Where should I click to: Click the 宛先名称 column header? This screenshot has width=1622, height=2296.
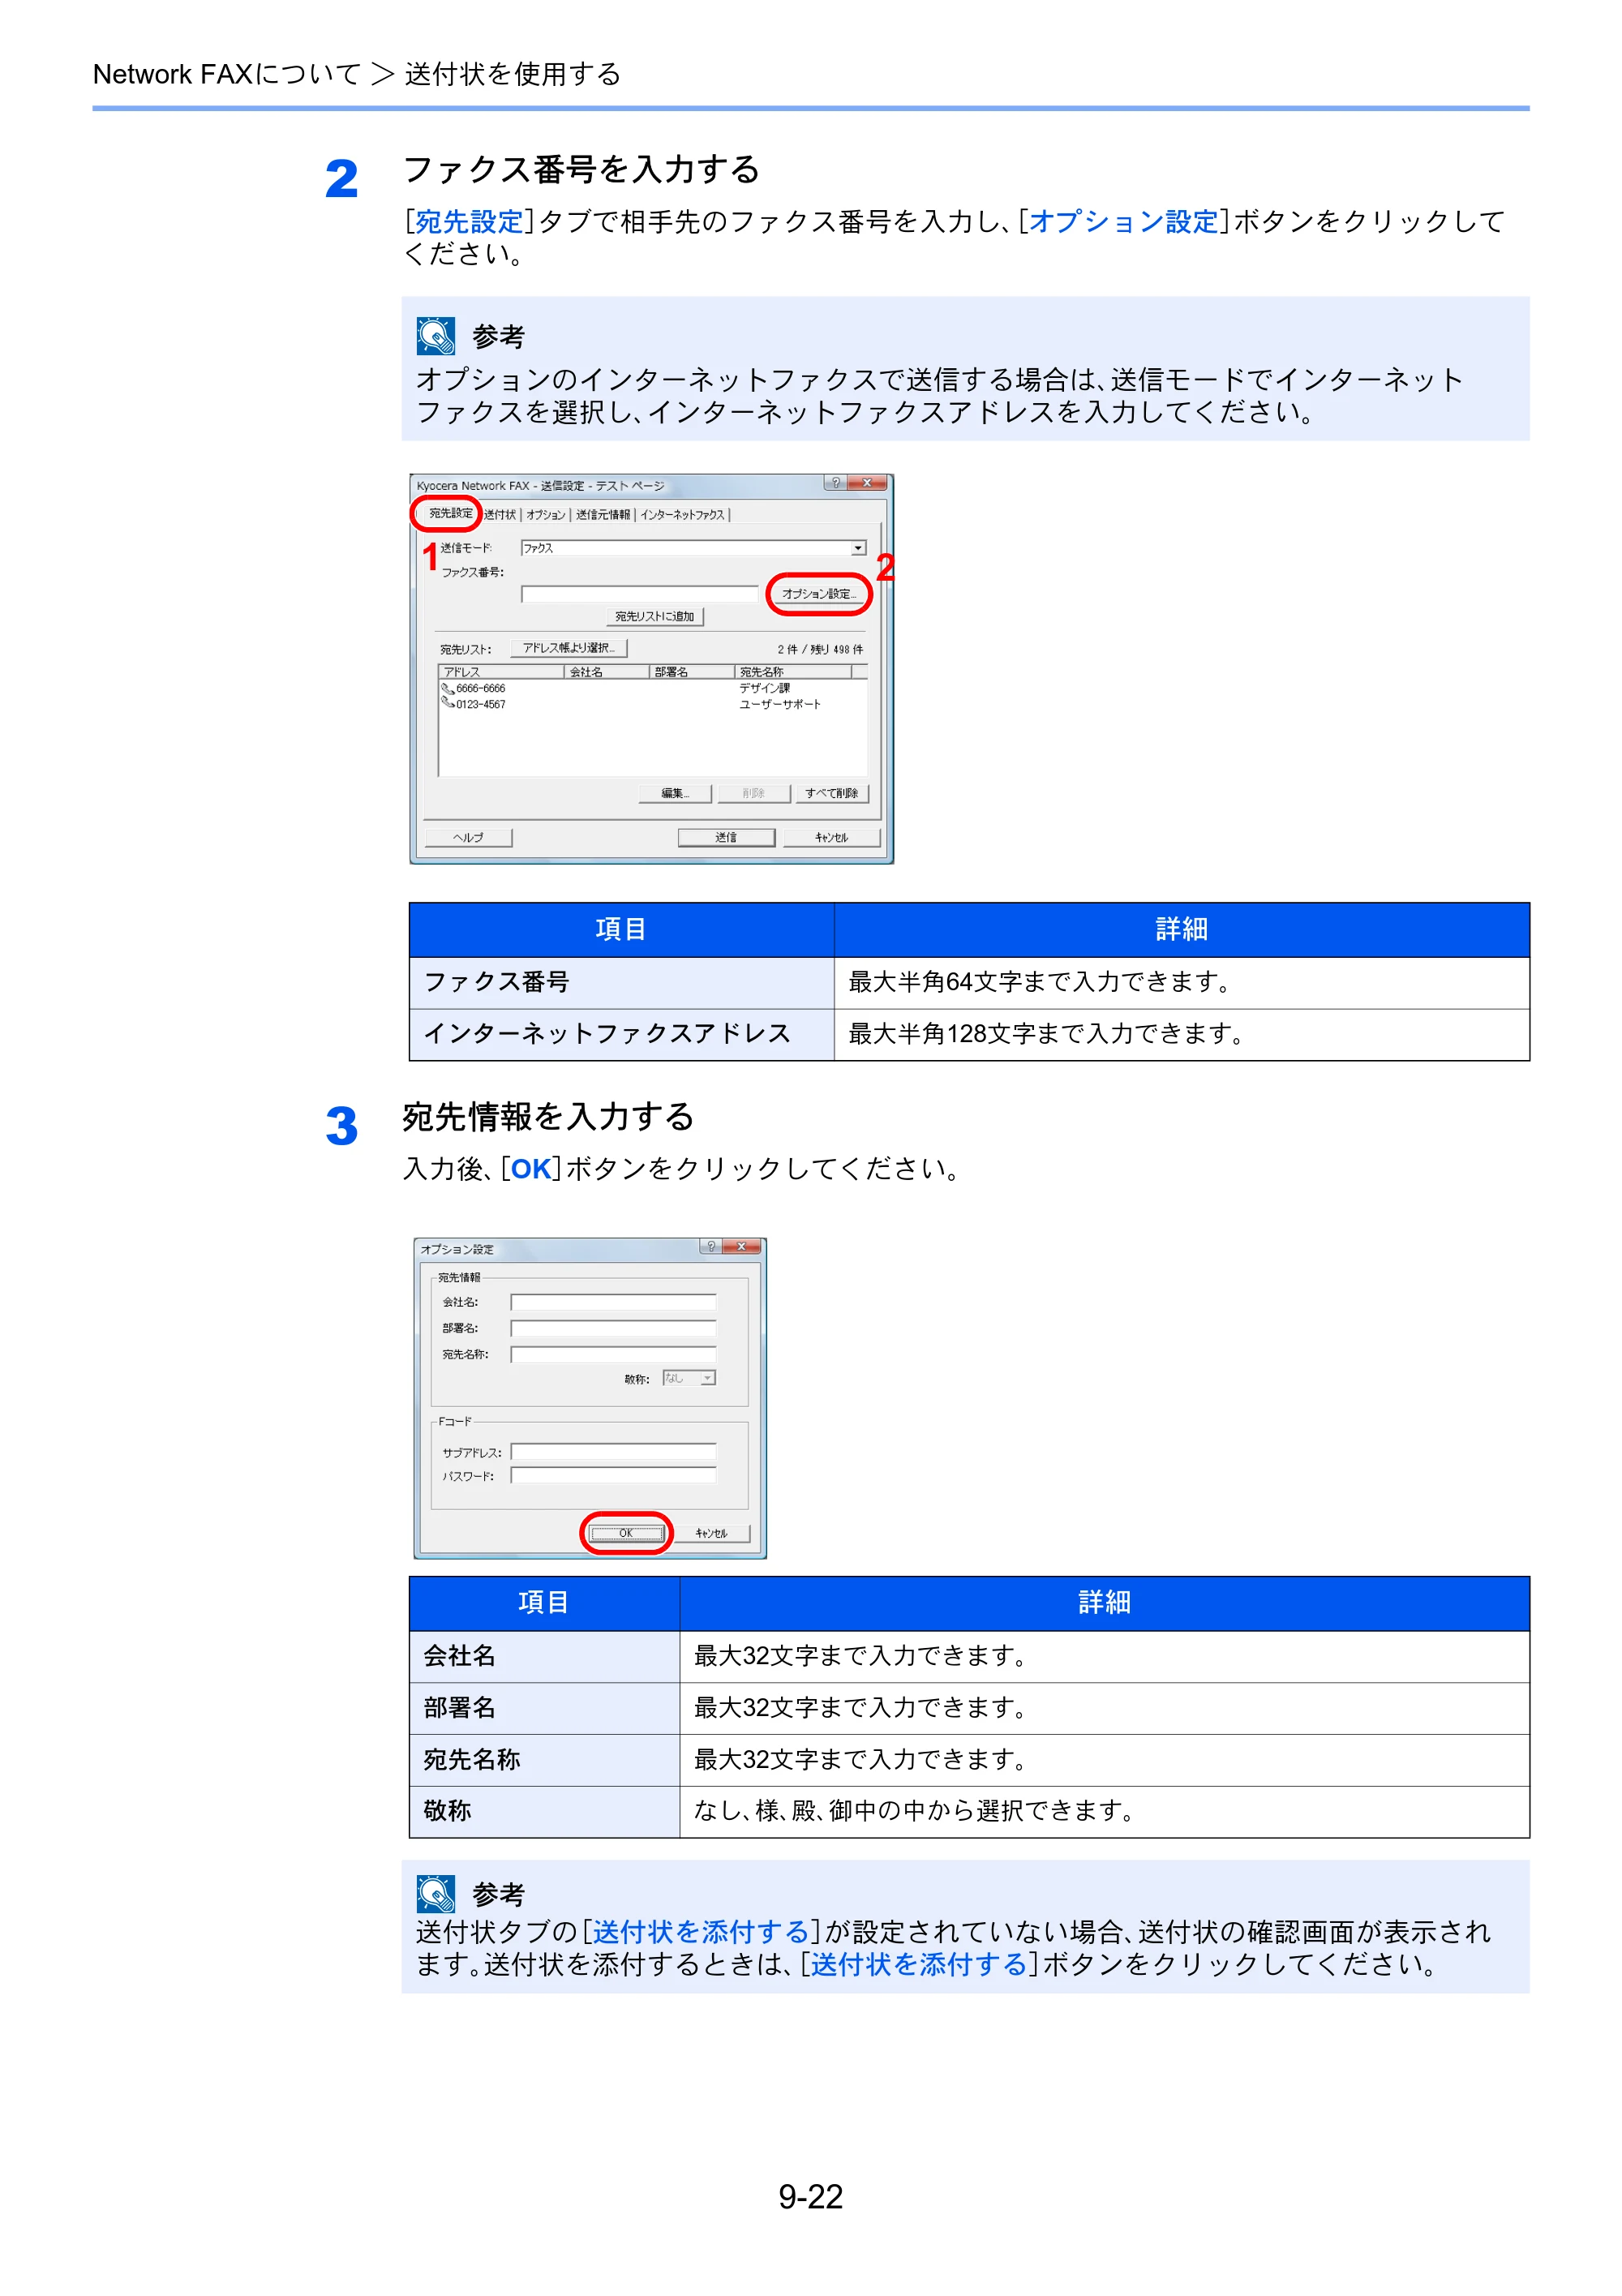click(x=792, y=672)
